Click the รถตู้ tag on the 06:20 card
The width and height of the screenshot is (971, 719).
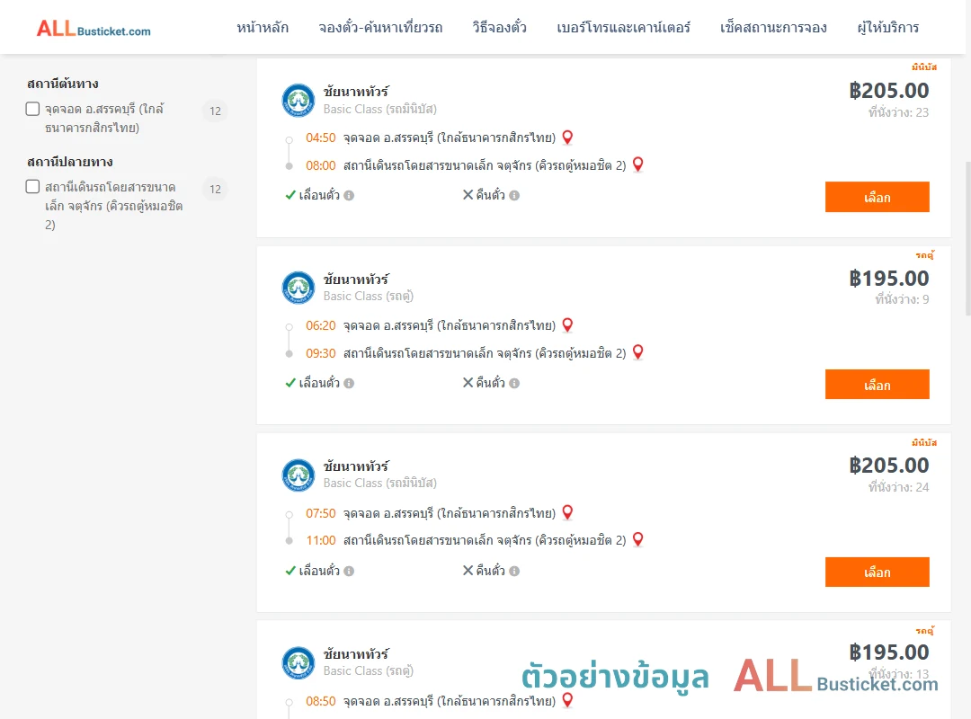pos(925,254)
